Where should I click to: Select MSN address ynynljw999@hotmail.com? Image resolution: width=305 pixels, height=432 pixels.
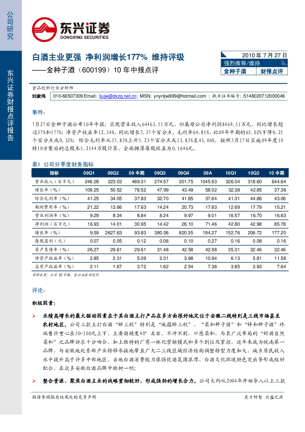coord(180,96)
